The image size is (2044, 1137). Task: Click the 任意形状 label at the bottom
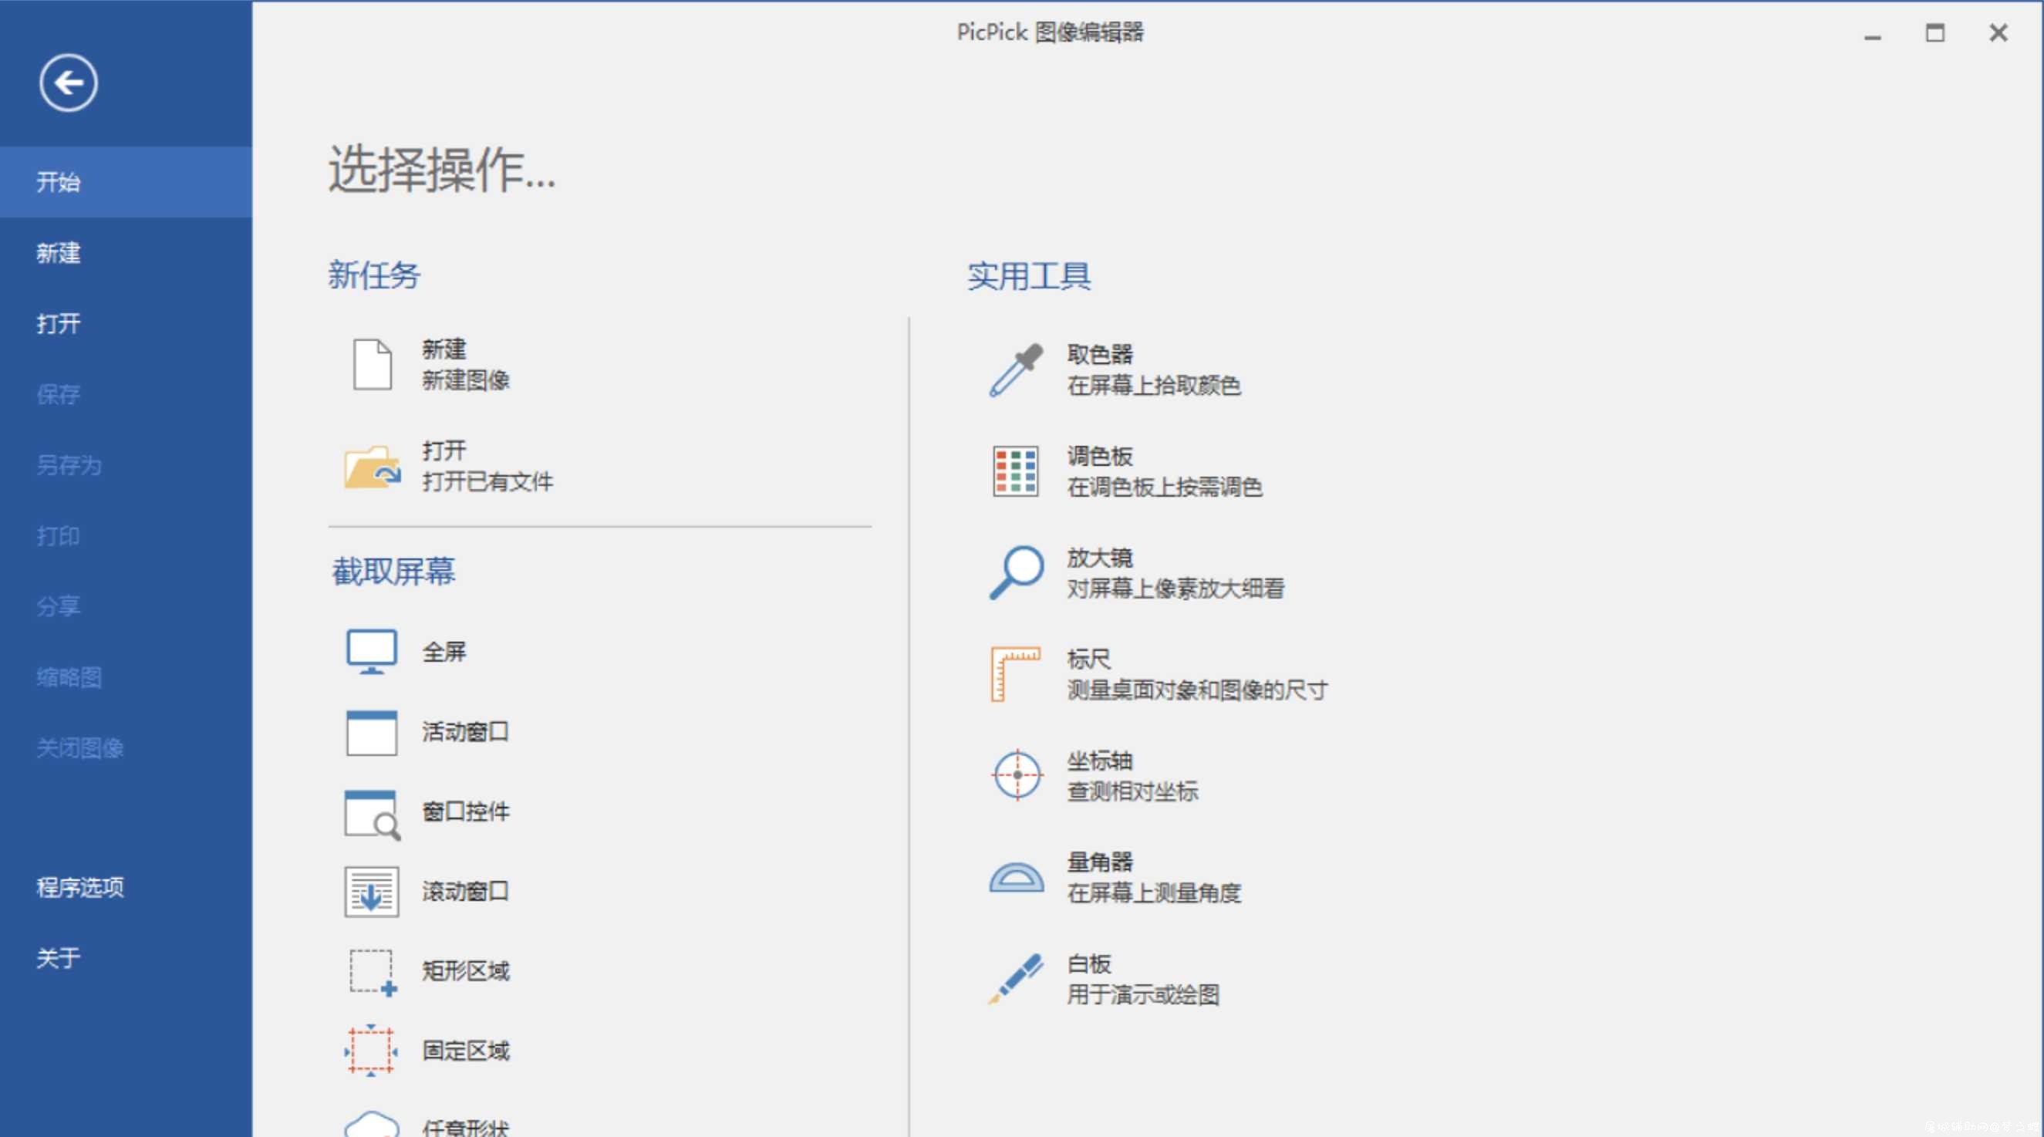(466, 1128)
